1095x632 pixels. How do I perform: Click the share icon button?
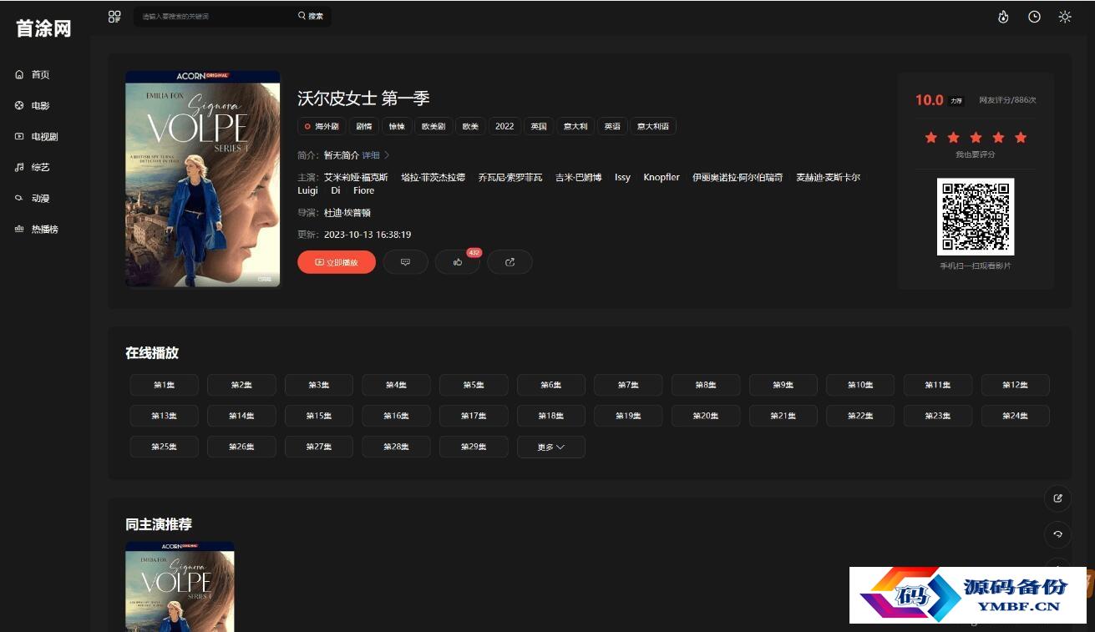click(x=510, y=262)
